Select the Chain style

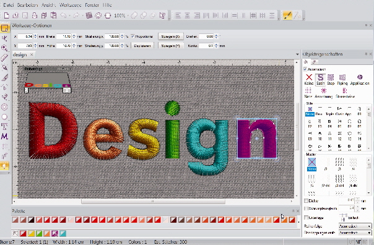coord(339,111)
